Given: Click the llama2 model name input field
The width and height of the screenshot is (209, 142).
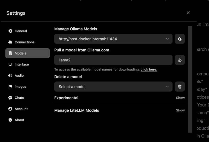Looking at the screenshot, I should click(113, 60).
